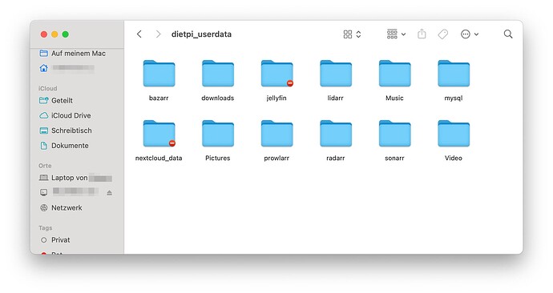Expand the group-by options dropdown
Screen dimensions: 553x293
(396, 34)
